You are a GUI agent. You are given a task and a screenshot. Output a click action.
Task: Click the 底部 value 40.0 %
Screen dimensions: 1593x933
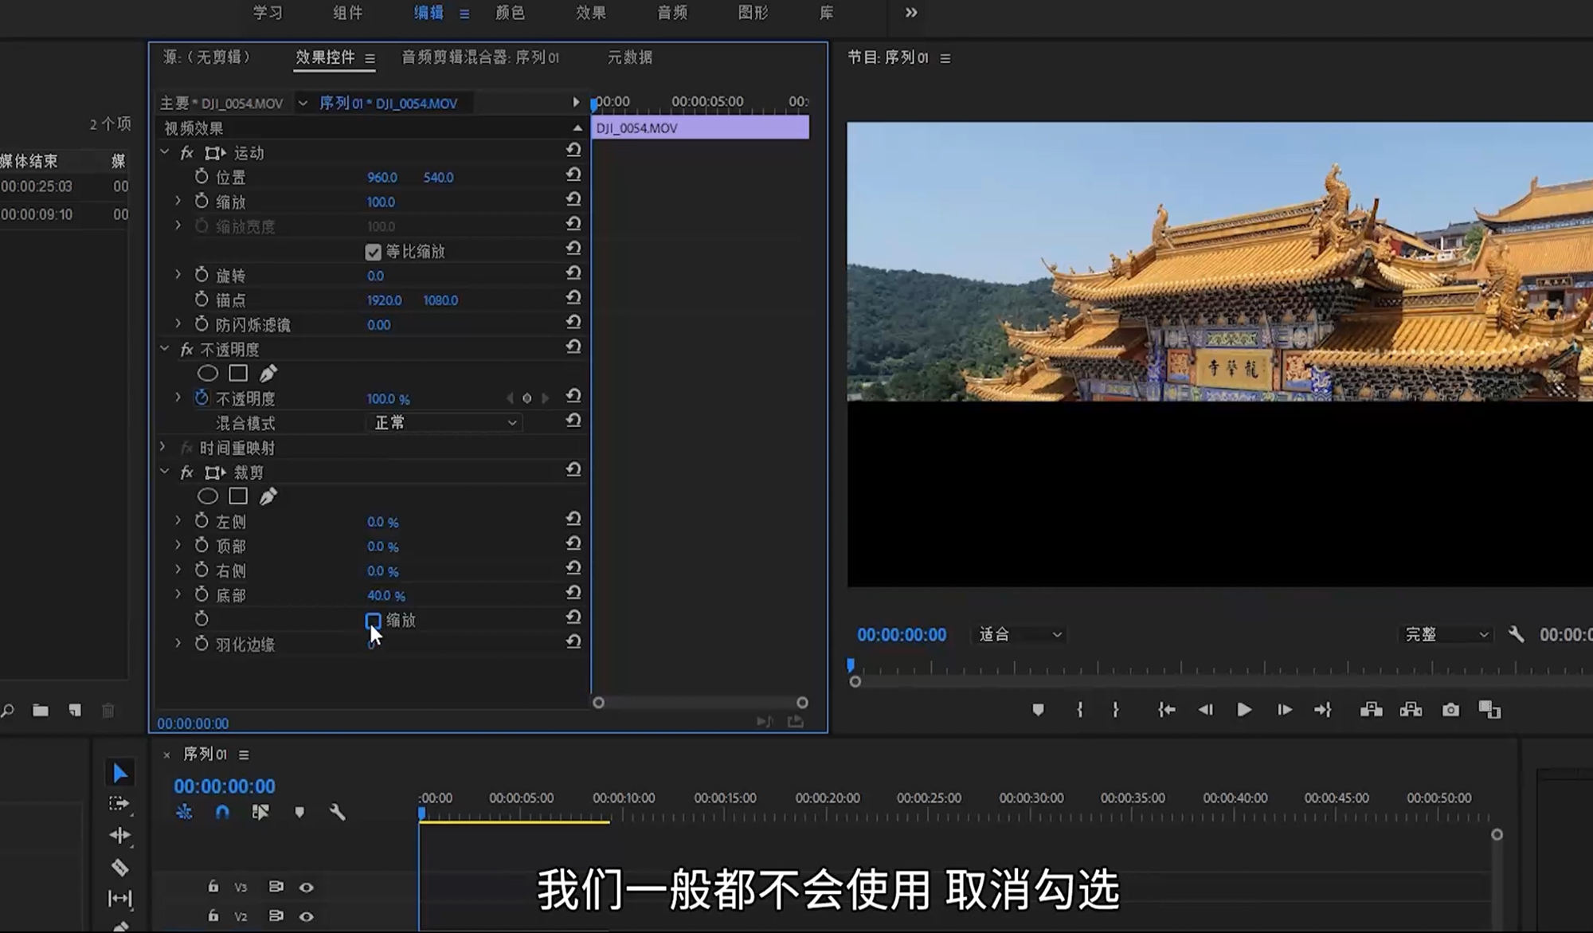(386, 596)
